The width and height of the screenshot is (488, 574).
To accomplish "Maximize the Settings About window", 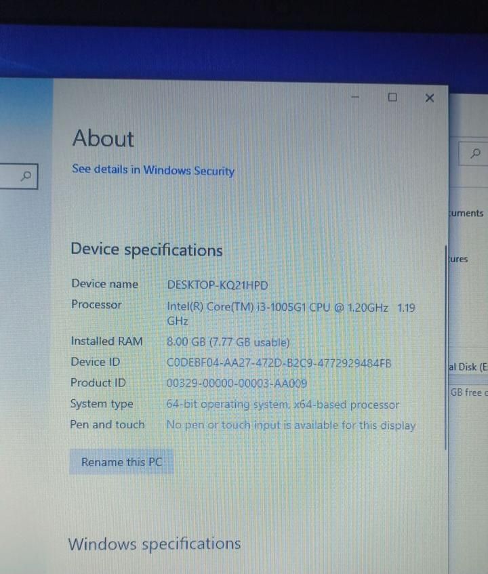I will [392, 98].
